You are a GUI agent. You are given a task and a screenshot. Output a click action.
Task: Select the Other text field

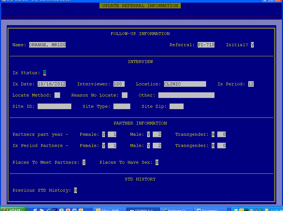186,95
